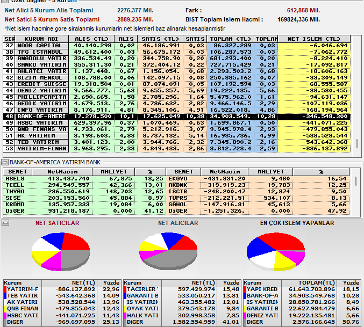Click Yüzde header in net sellers legend

click(109, 283)
